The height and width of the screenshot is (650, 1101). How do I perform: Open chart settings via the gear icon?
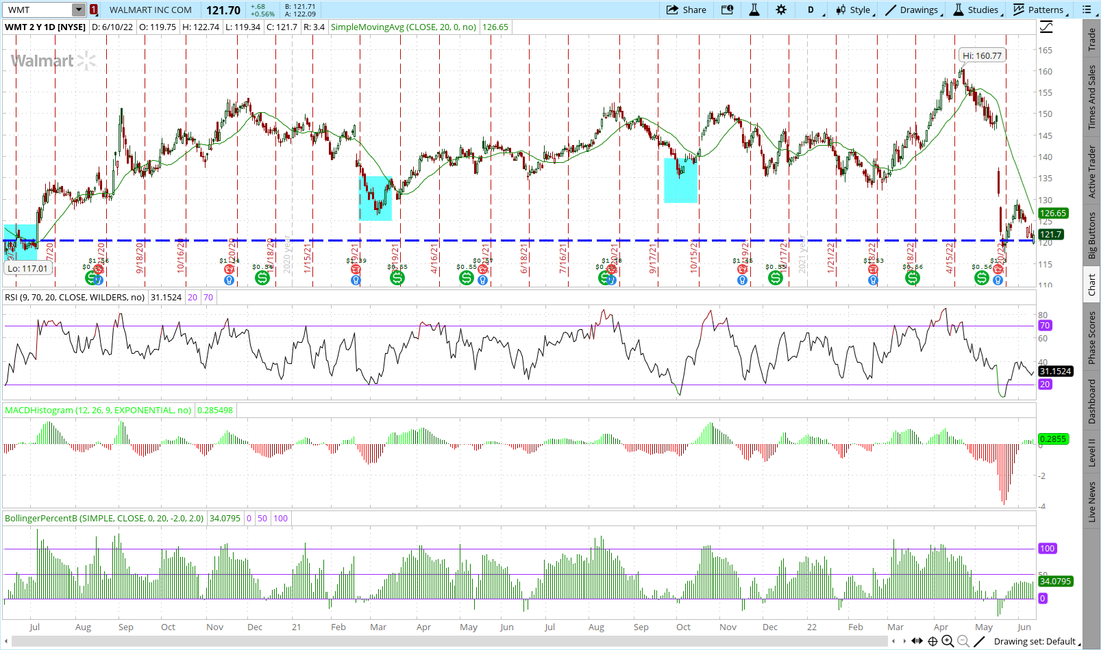pyautogui.click(x=781, y=10)
